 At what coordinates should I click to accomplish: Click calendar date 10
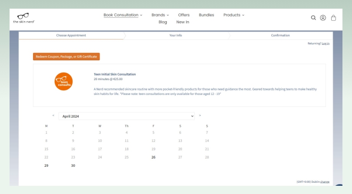pos(100,141)
